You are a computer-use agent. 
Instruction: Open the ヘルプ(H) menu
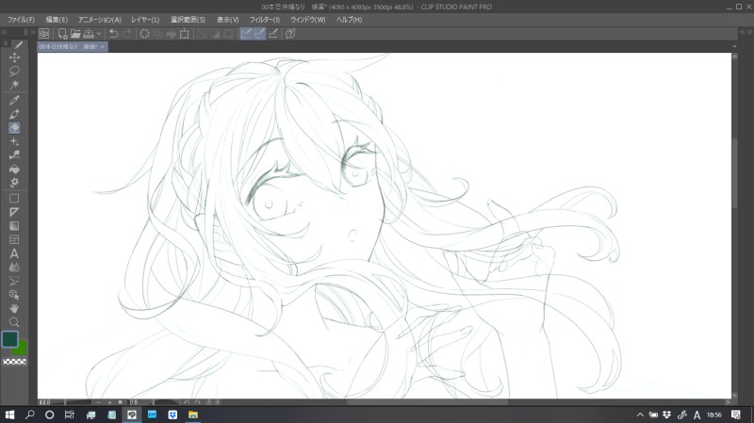coord(349,20)
